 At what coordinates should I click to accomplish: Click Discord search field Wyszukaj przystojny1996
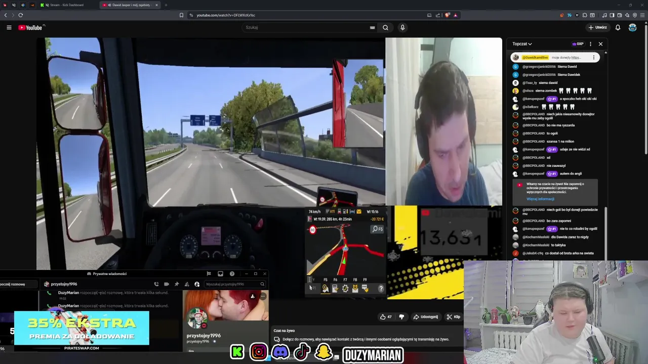(x=235, y=284)
